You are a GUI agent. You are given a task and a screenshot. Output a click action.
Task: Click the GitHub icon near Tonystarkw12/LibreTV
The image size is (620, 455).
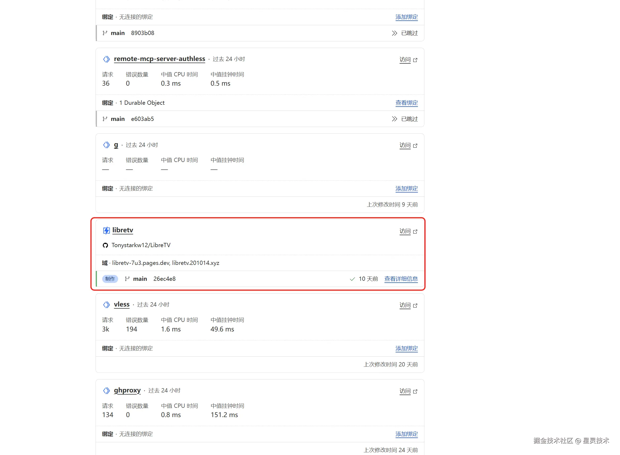(105, 246)
